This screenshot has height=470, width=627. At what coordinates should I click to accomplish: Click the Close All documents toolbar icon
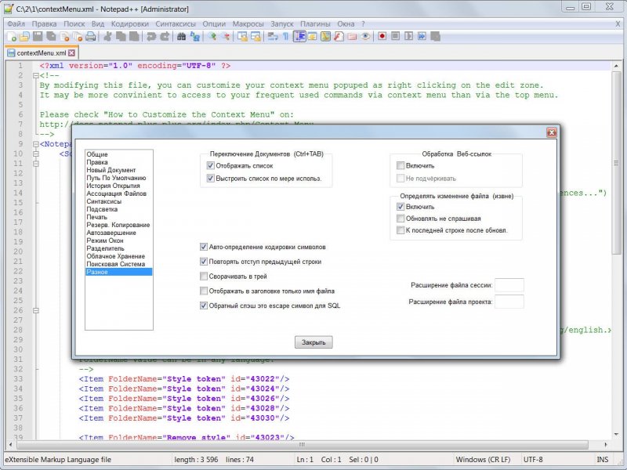tap(78, 37)
